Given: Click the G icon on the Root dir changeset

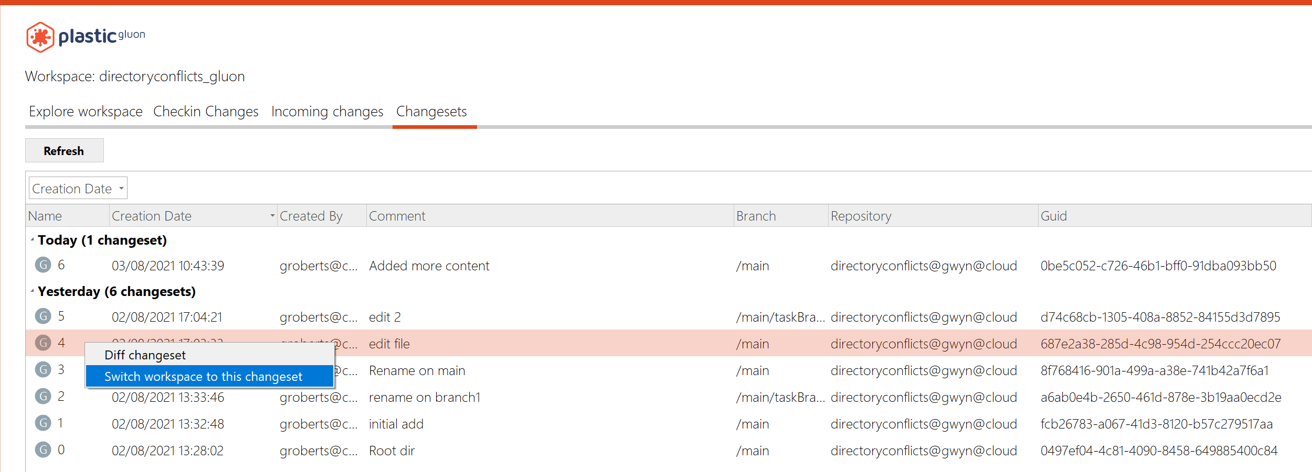Looking at the screenshot, I should point(44,449).
